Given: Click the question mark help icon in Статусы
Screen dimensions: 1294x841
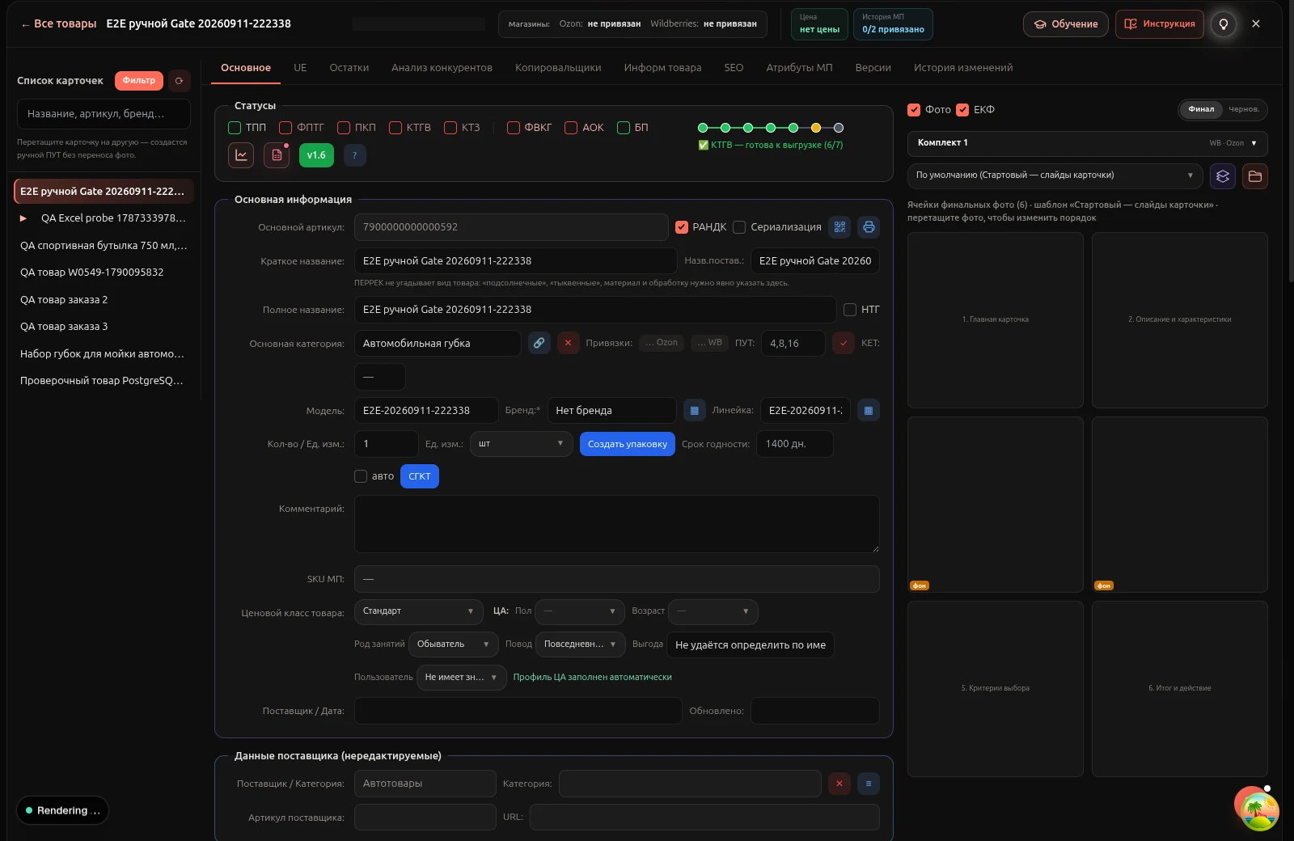Looking at the screenshot, I should coord(355,155).
